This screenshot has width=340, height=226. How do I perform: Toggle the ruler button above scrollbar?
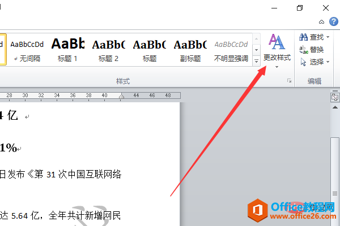335,97
